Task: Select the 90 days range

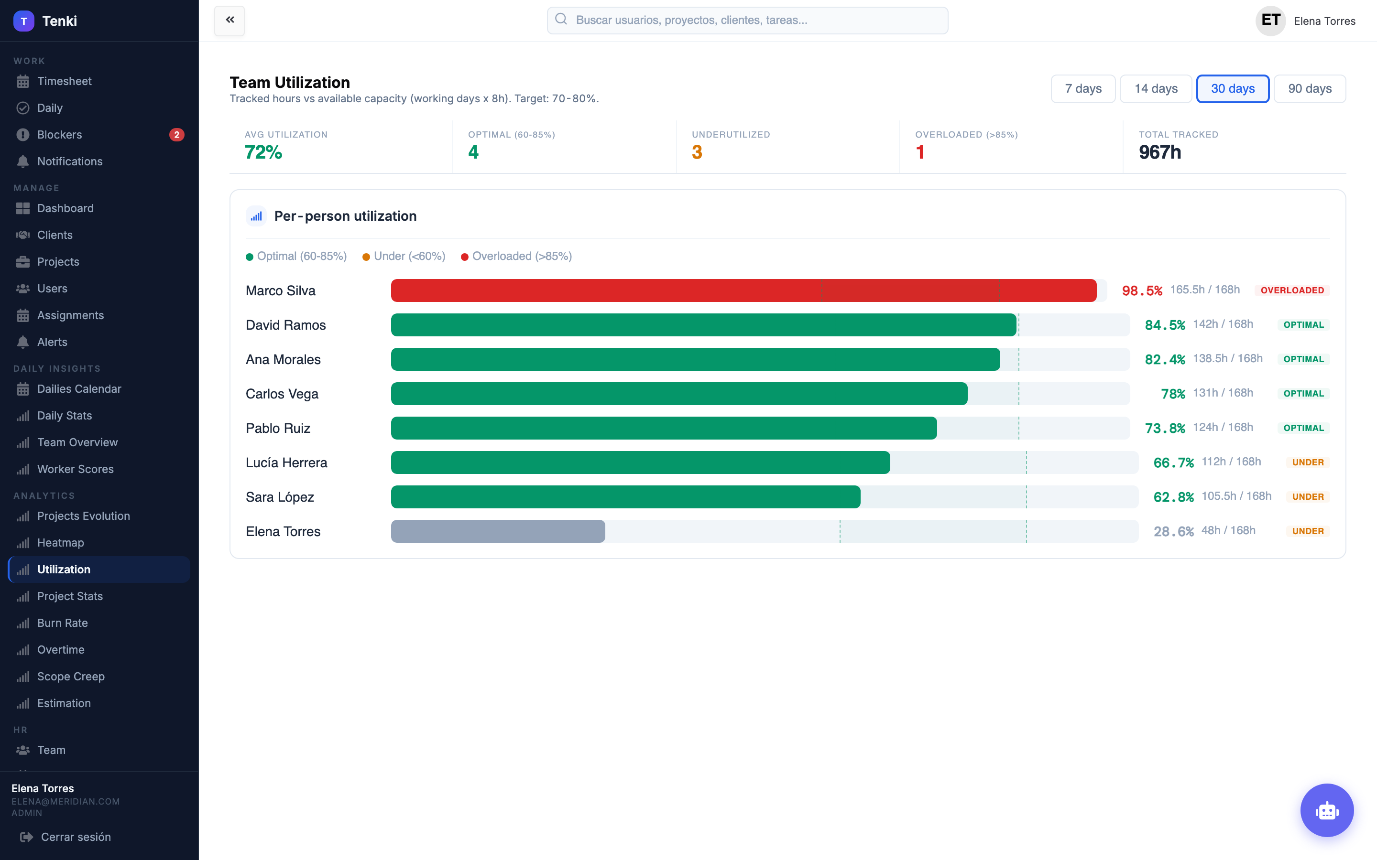Action: pos(1309,89)
